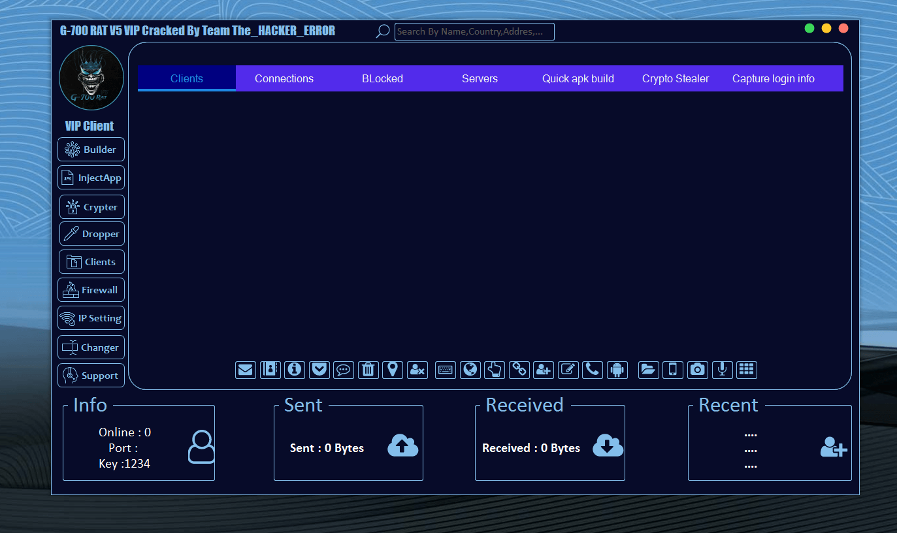897x533 pixels.
Task: Click the trash delete icon
Action: [368, 370]
